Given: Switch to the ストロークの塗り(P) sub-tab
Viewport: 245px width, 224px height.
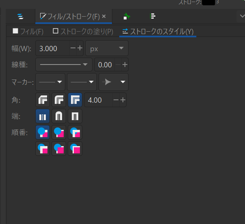Looking at the screenshot, I should [83, 31].
